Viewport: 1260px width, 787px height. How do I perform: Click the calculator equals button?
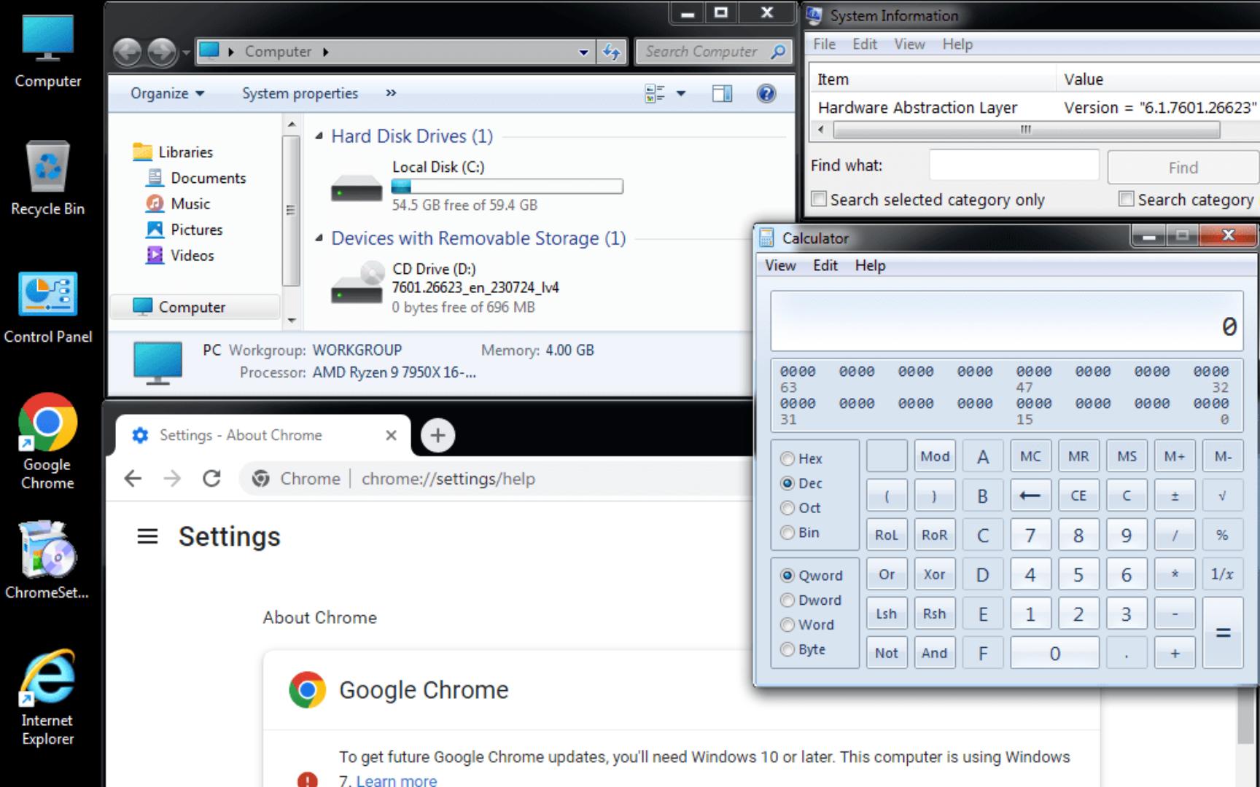click(1223, 633)
